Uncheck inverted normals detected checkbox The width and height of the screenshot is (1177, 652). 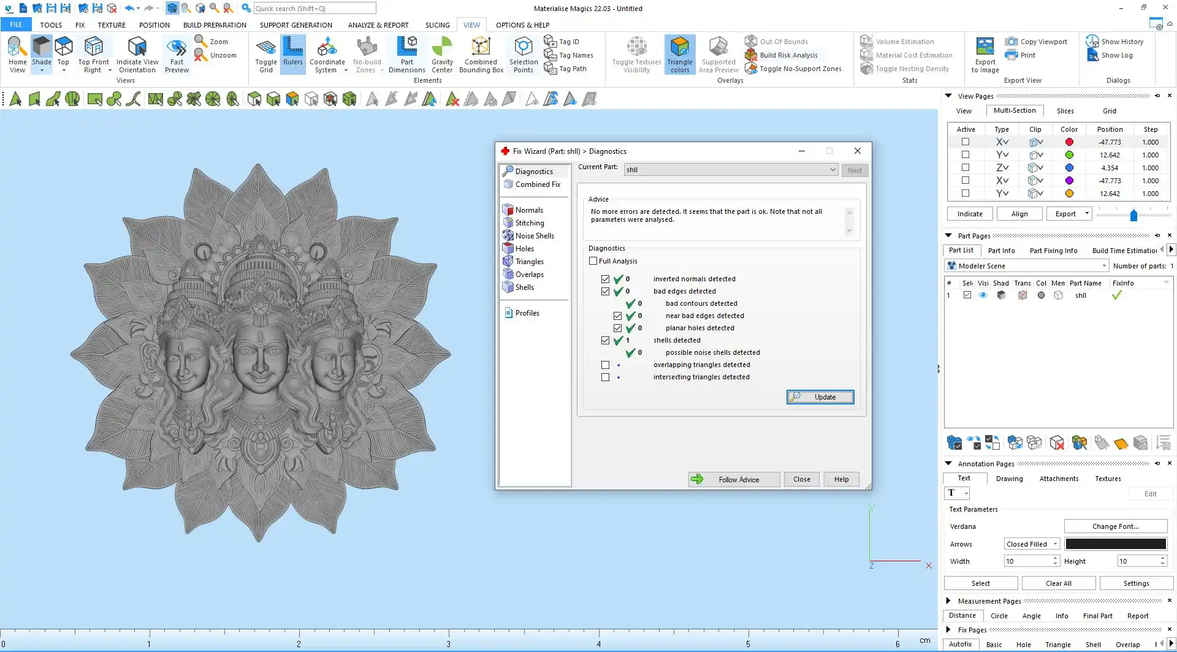(605, 279)
